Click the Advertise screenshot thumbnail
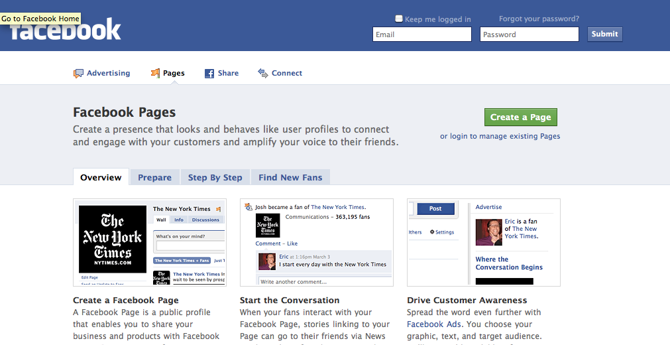Screen dimensions: 670x345 pyautogui.click(x=484, y=242)
